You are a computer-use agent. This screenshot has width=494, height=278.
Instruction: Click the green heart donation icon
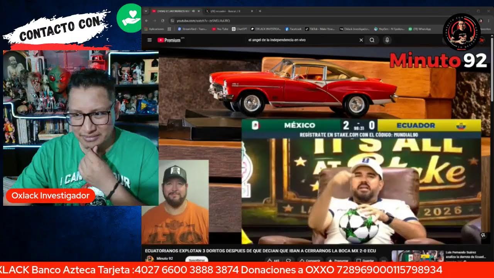(131, 18)
